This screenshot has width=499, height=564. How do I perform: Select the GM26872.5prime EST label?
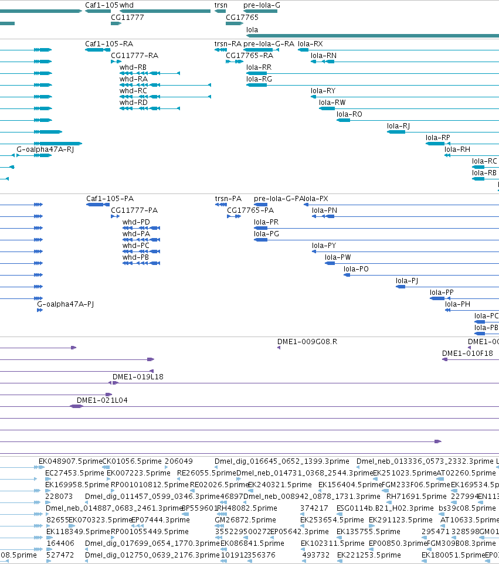coord(246,520)
